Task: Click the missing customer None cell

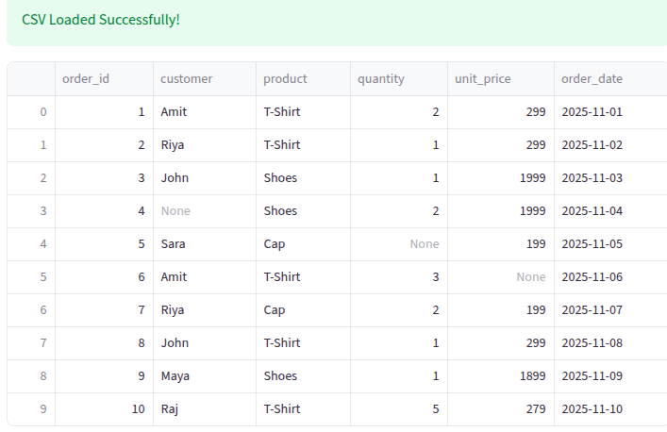Action: 175,211
